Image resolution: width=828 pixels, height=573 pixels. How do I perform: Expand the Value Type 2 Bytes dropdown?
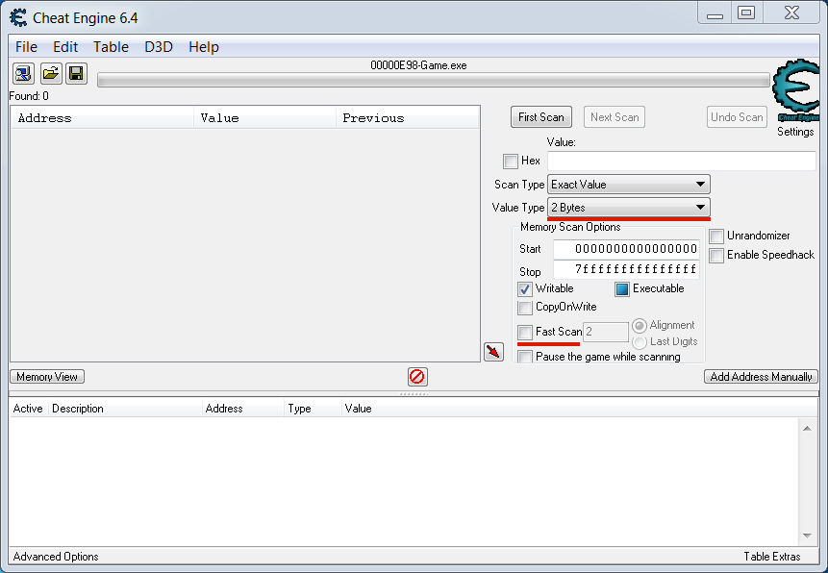tap(628, 208)
